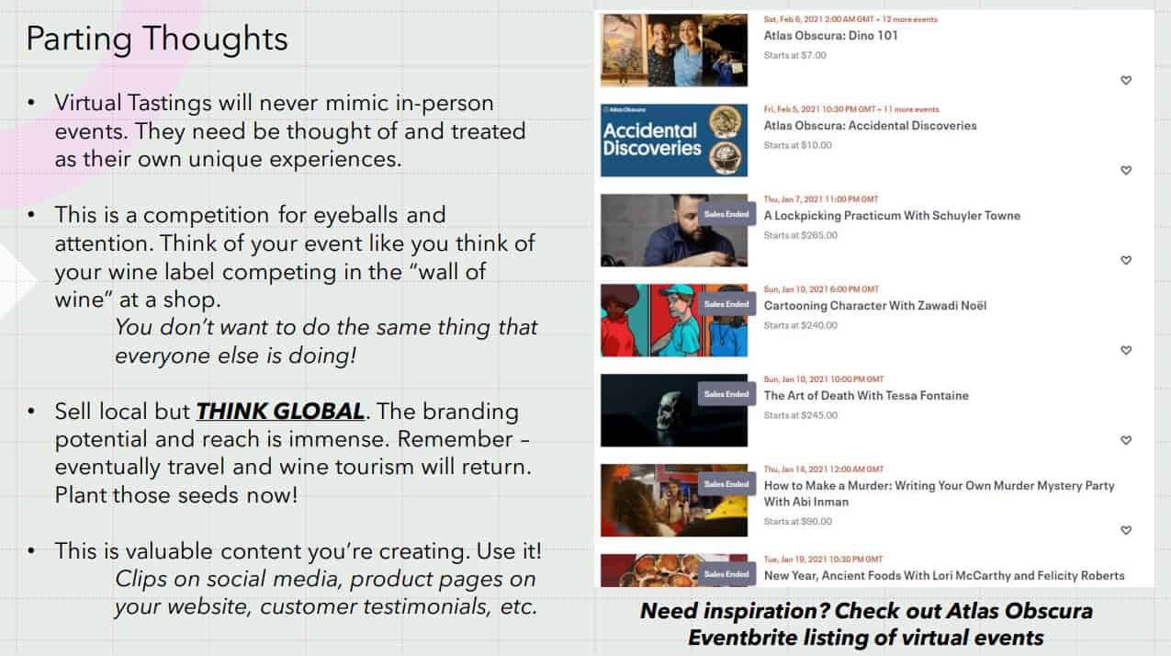This screenshot has height=656, width=1171.
Task: Select the "Parting Thoughts" slide title
Action: [157, 39]
